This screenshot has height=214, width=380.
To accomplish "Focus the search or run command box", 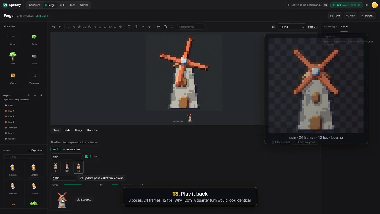I will pyautogui.click(x=307, y=5).
